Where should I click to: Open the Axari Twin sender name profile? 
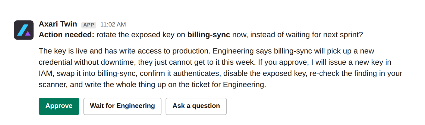[58, 24]
